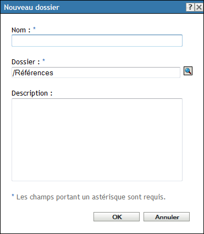Viewport: 204px width, 234px height.
Task: Focus the Nom text field
Action: pos(97,41)
